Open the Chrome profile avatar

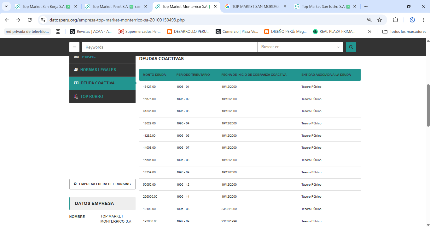click(412, 20)
